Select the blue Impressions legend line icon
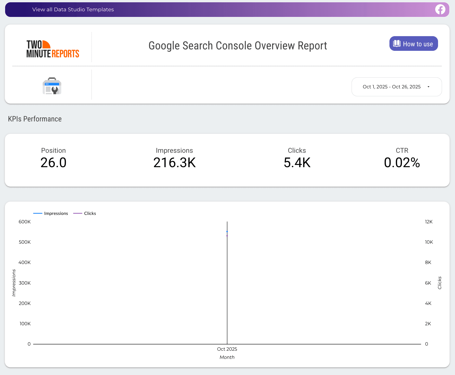The image size is (455, 375). tap(38, 213)
